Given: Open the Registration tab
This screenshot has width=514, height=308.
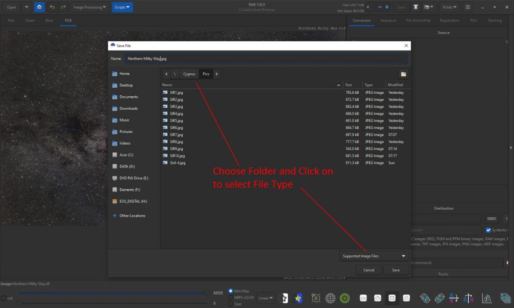Looking at the screenshot, I should (449, 20).
